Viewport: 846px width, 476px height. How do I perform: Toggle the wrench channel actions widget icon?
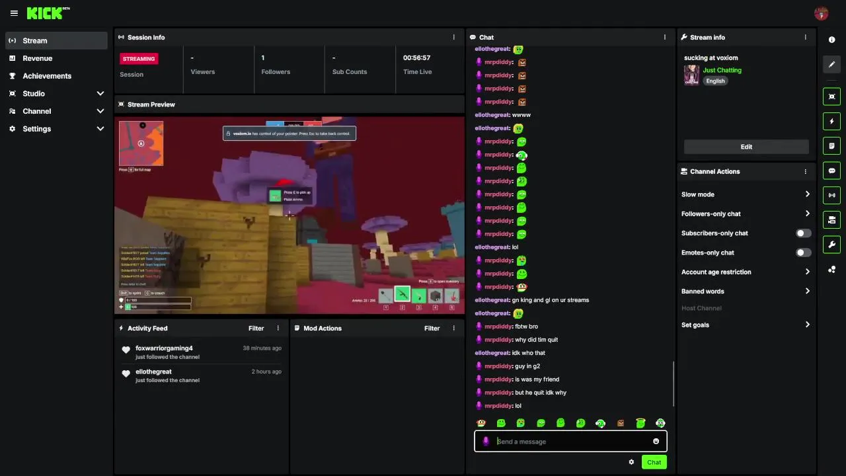(832, 245)
